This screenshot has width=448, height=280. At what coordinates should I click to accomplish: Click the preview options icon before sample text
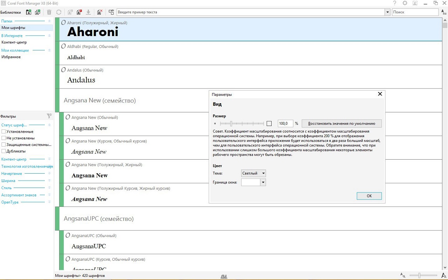click(x=111, y=12)
